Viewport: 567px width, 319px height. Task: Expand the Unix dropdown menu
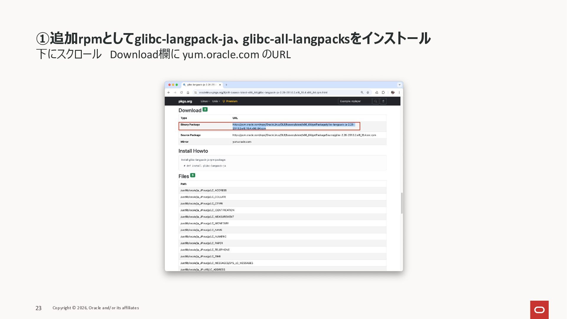coord(216,101)
